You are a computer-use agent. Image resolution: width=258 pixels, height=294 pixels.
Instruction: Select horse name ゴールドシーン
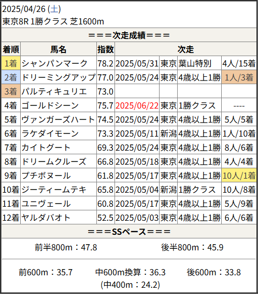[50, 105]
